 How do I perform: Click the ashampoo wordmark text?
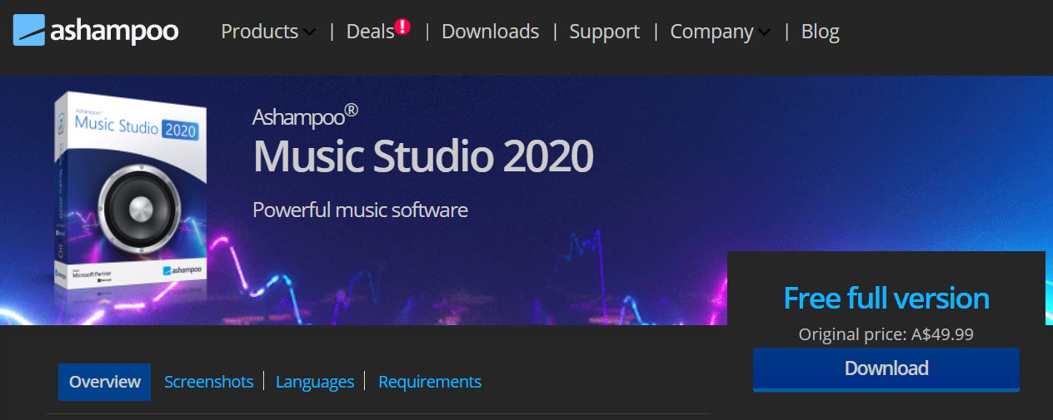[x=114, y=32]
